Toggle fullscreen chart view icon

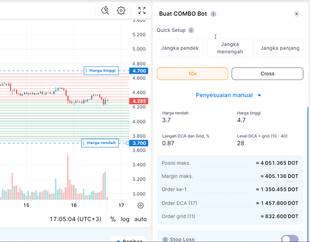coord(142,10)
